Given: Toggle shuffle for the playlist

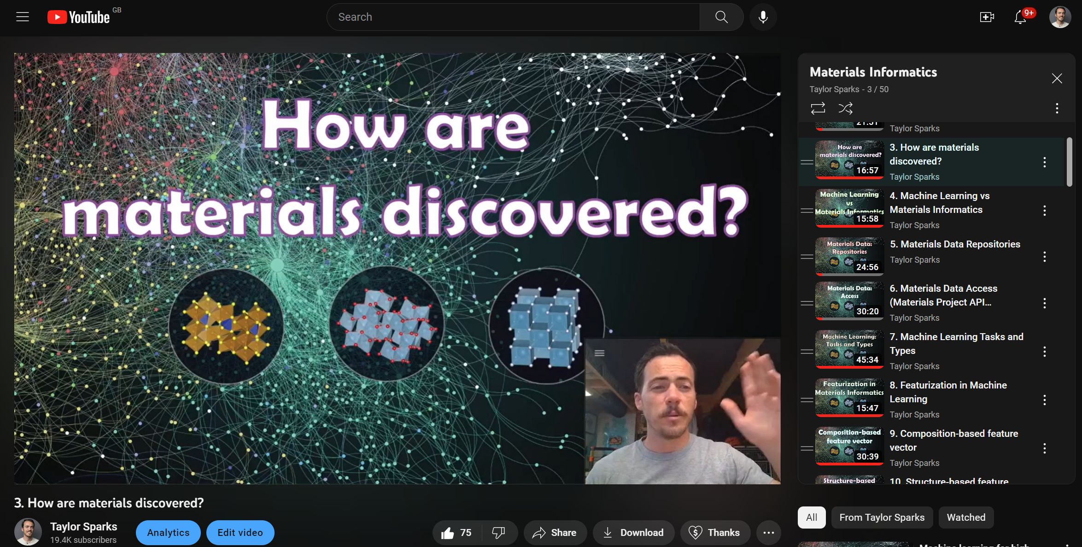Looking at the screenshot, I should [845, 108].
